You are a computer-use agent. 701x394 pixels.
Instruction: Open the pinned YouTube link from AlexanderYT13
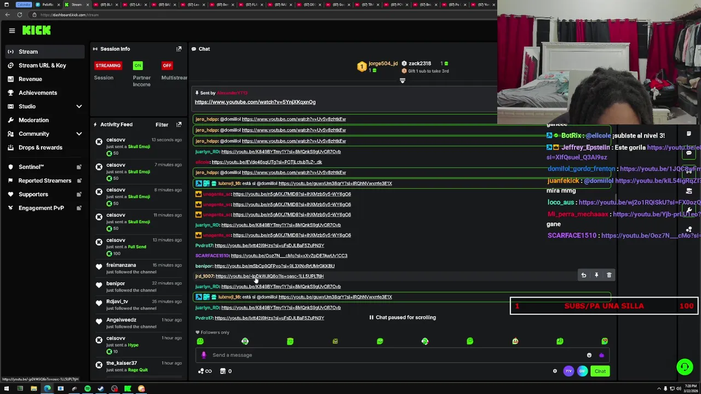click(255, 102)
